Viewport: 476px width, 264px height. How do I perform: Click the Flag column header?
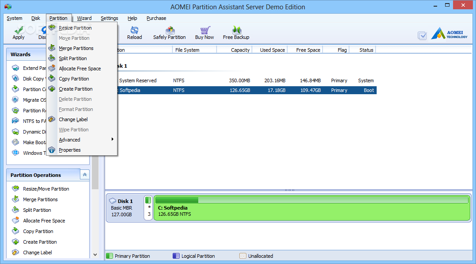336,50
